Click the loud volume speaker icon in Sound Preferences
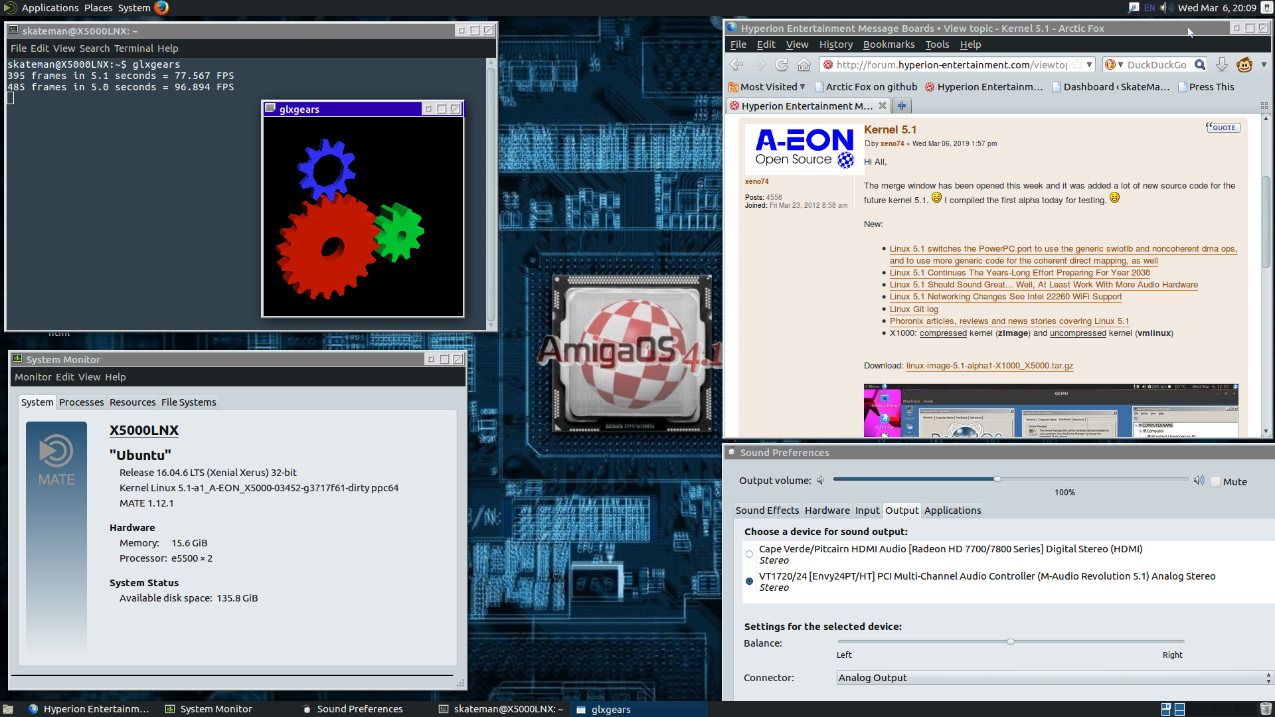The height and width of the screenshot is (717, 1275). pos(1199,480)
